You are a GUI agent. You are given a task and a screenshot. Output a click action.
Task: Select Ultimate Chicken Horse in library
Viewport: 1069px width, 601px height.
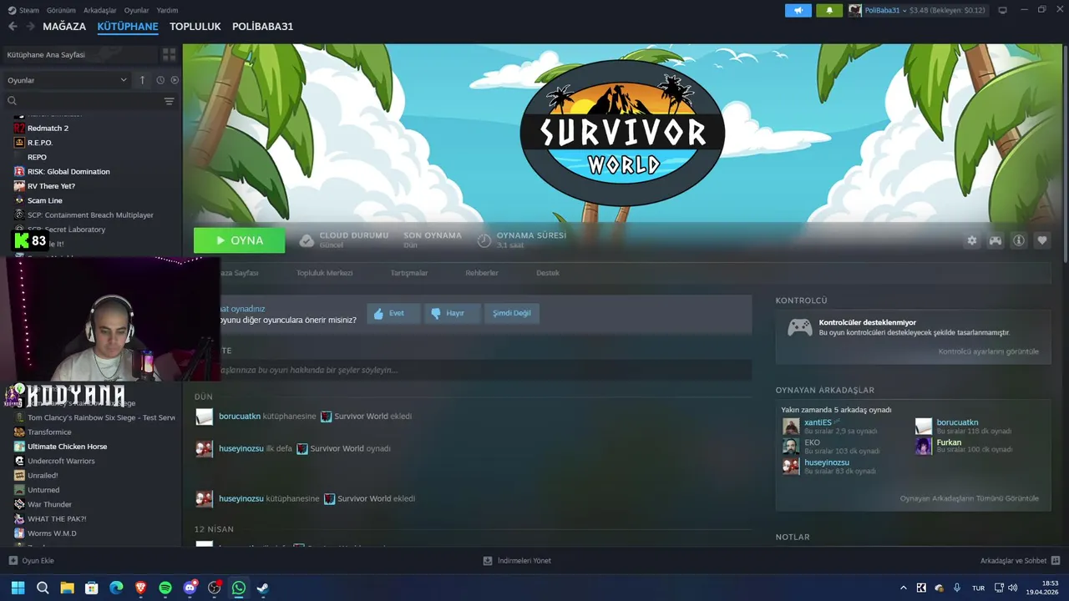(67, 447)
